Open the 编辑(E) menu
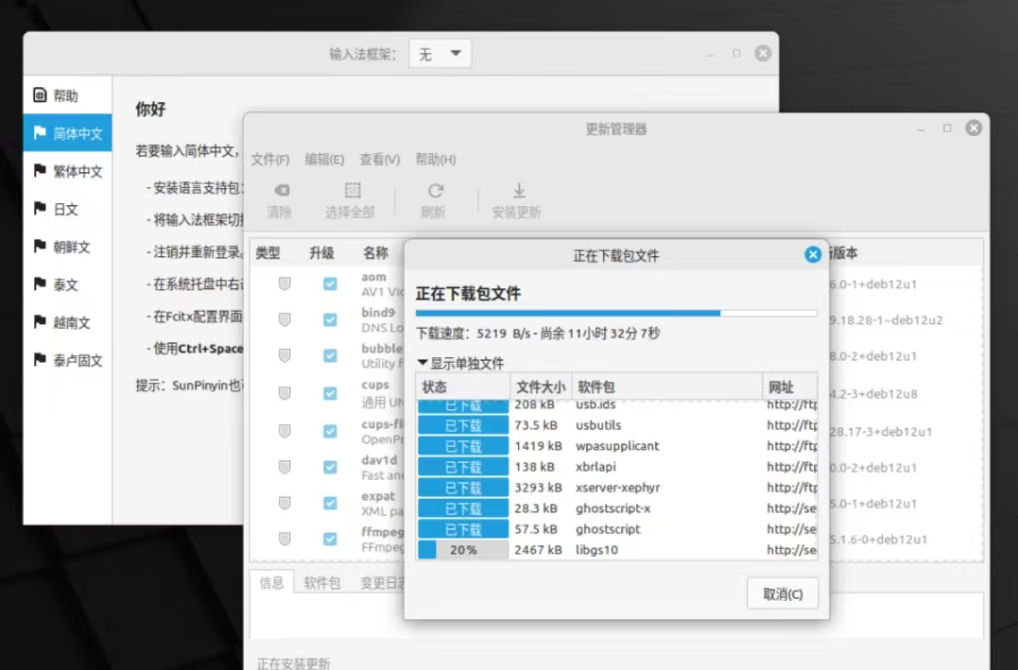 click(x=324, y=159)
